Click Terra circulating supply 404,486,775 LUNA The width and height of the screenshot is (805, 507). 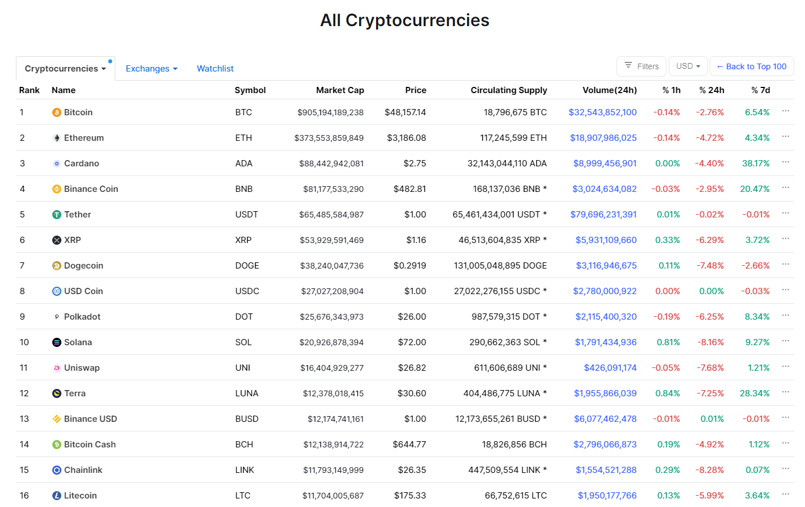point(505,393)
